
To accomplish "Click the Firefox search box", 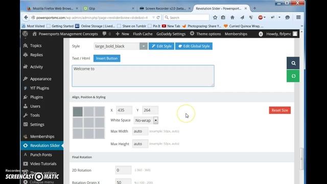I will pyautogui.click(x=186, y=17).
